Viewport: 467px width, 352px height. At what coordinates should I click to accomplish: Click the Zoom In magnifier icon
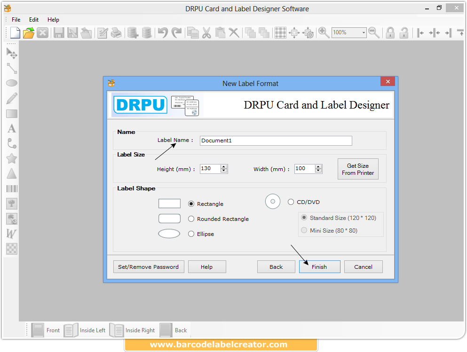[324, 32]
